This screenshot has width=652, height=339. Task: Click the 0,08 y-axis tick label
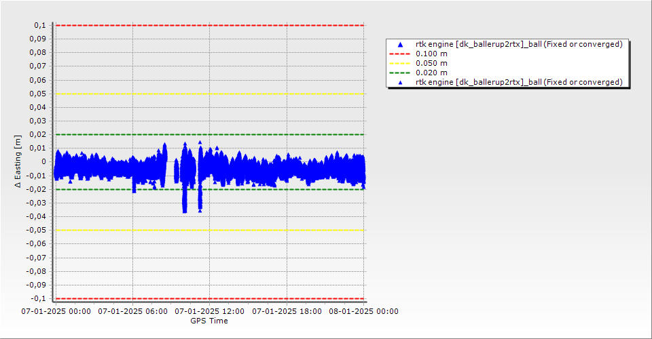coord(38,53)
